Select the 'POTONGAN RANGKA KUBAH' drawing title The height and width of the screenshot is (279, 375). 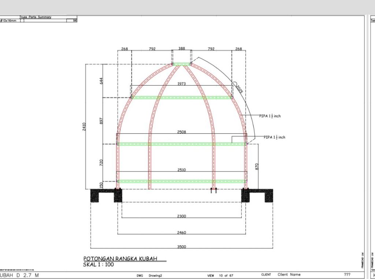[120, 258]
